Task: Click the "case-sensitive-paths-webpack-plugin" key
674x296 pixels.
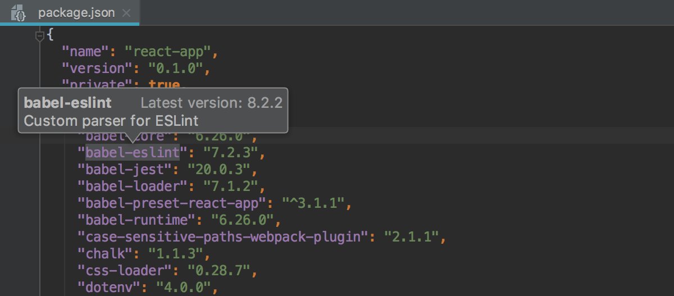Action: click(x=222, y=236)
